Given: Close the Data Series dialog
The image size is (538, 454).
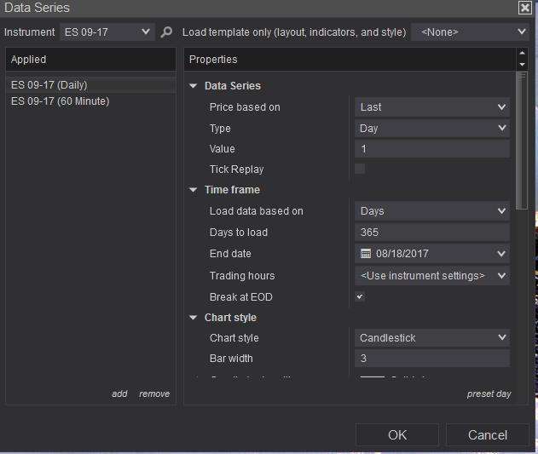Looking at the screenshot, I should pos(524,8).
